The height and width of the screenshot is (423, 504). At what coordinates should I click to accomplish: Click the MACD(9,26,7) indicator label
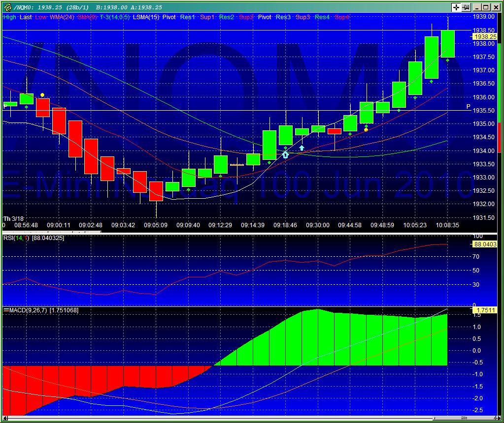pos(28,310)
